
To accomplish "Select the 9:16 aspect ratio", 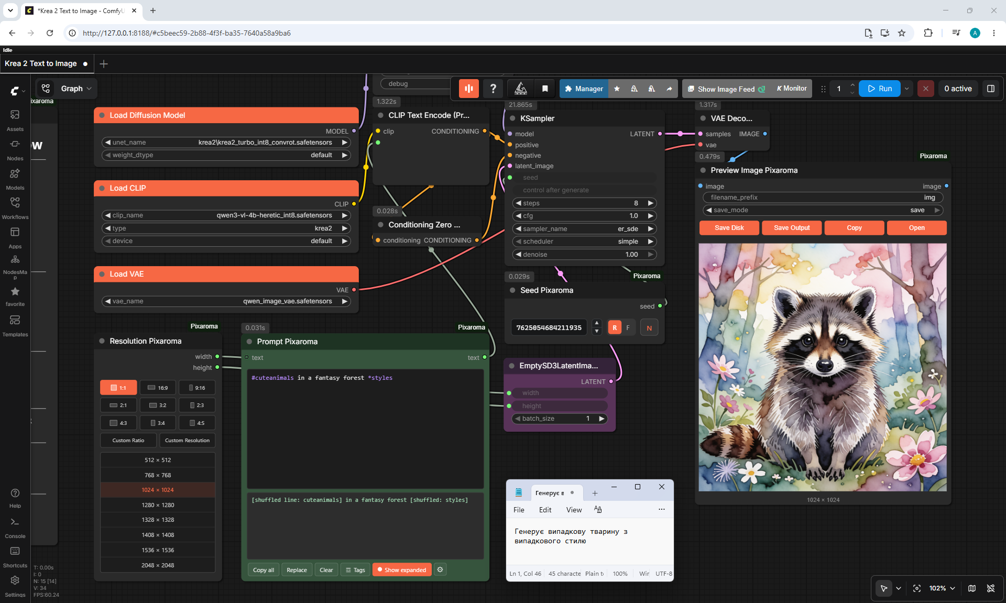I will (197, 388).
